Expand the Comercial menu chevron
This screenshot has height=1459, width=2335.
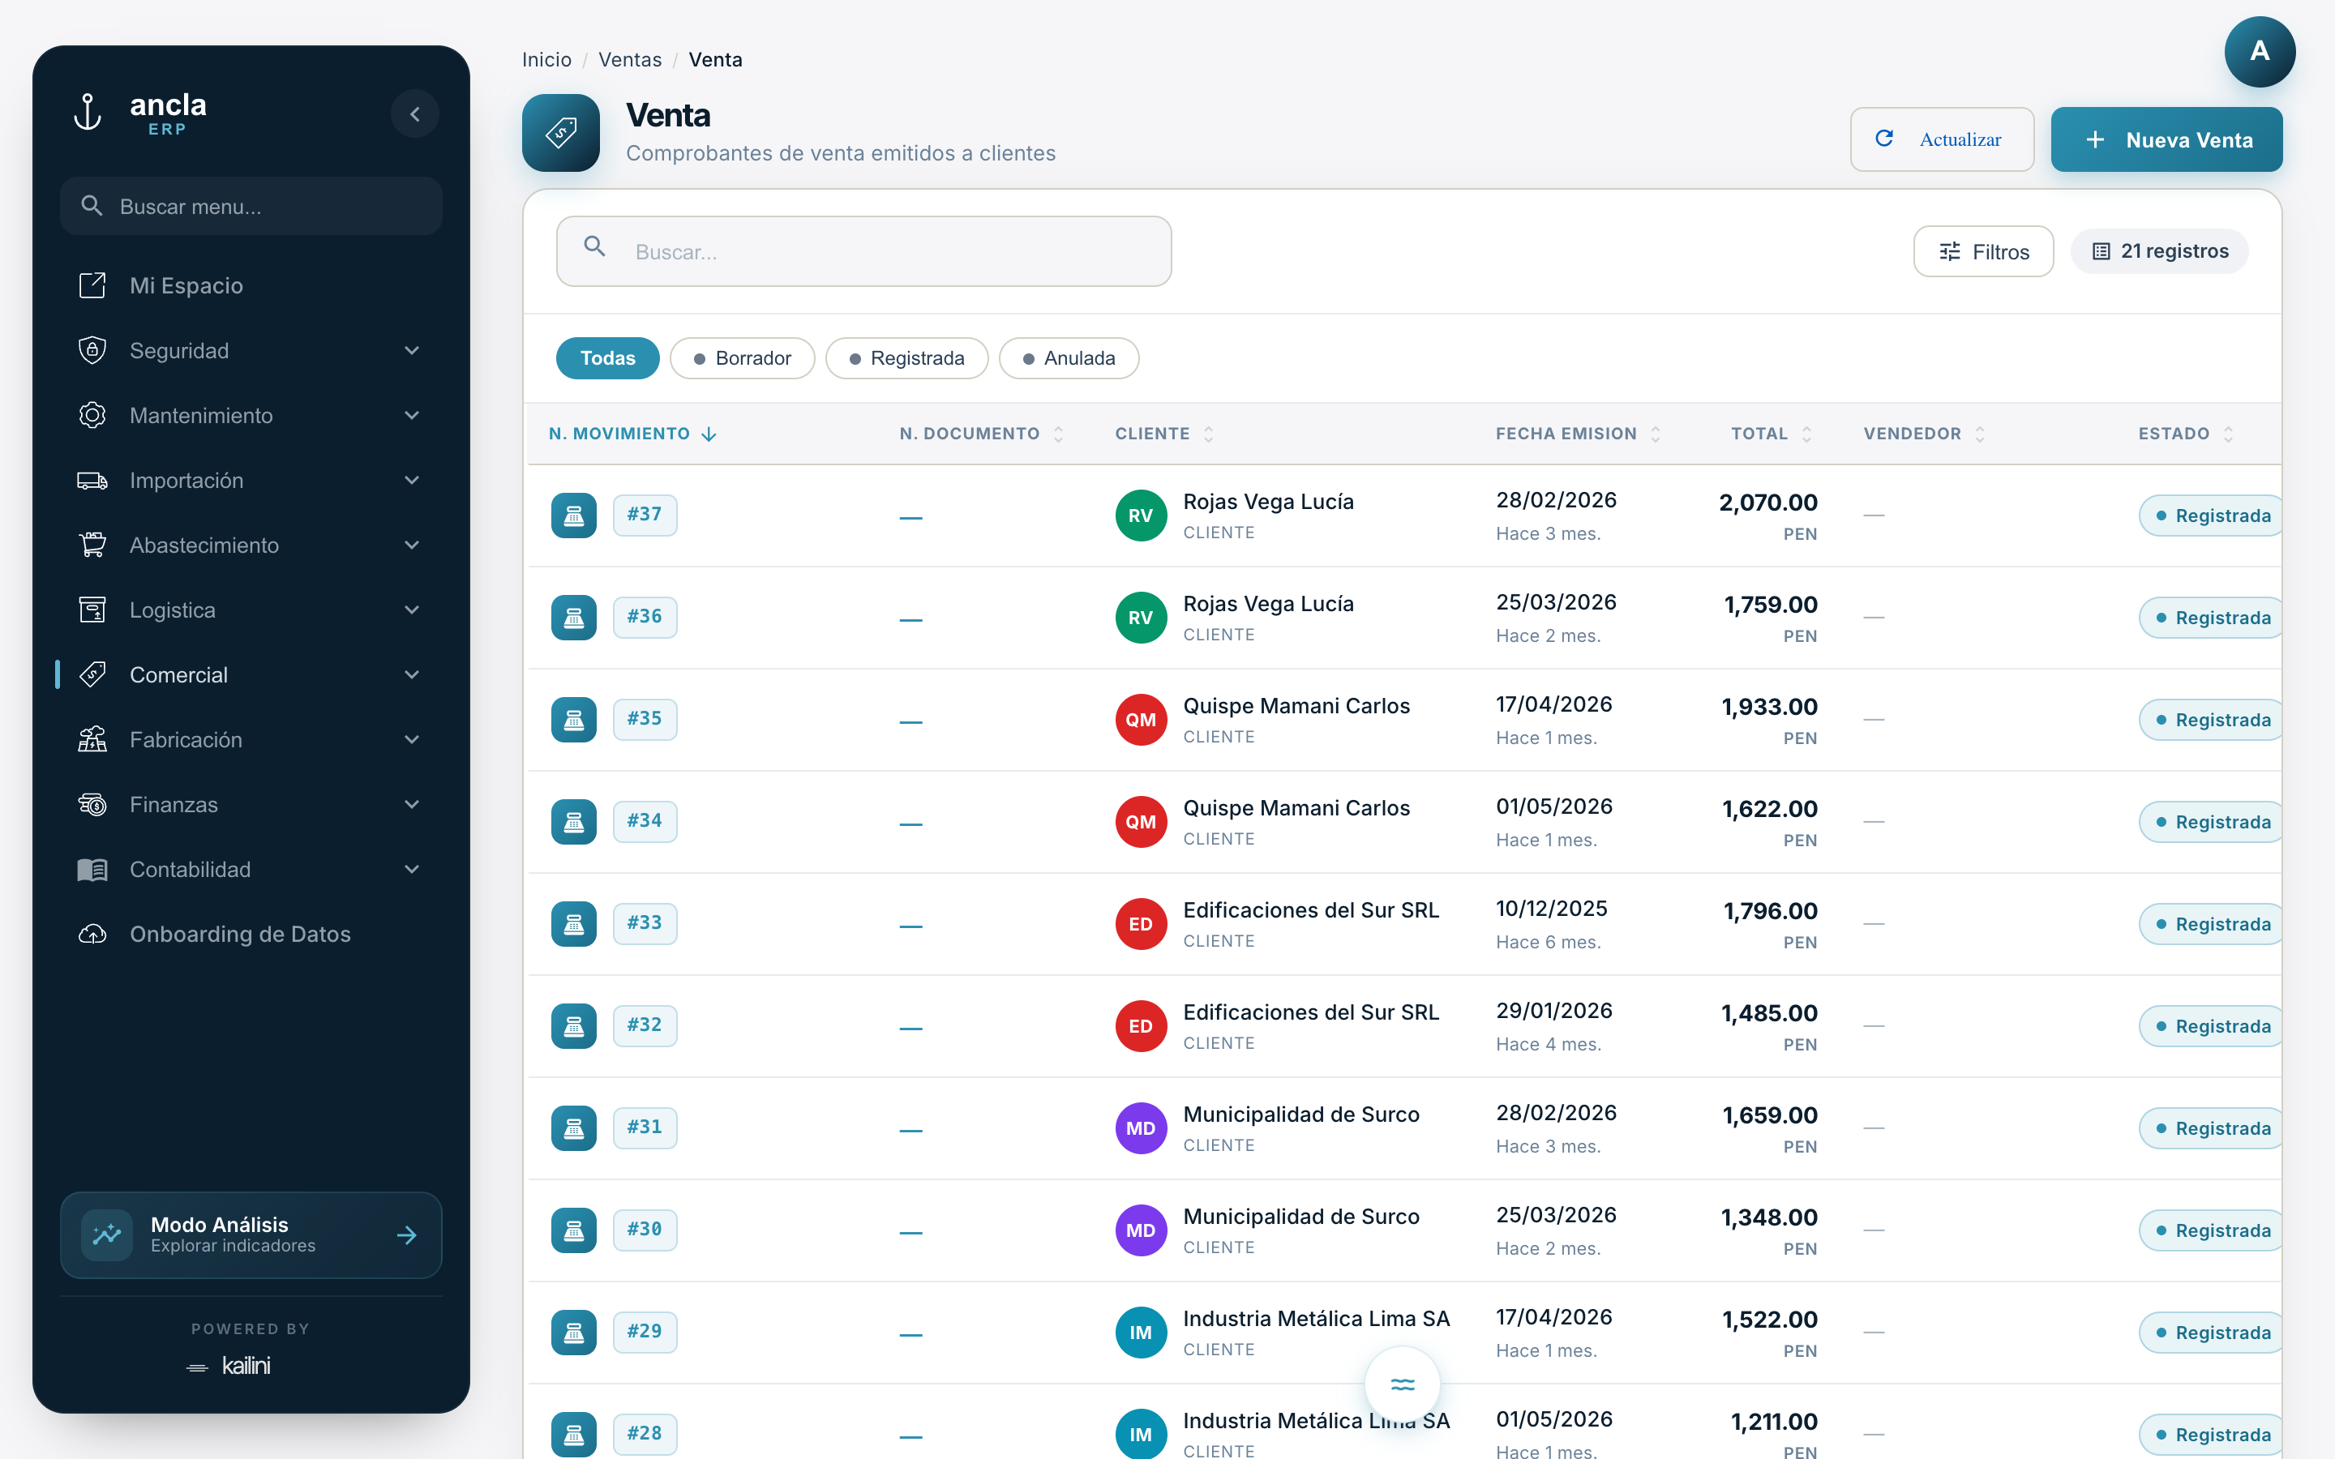412,674
